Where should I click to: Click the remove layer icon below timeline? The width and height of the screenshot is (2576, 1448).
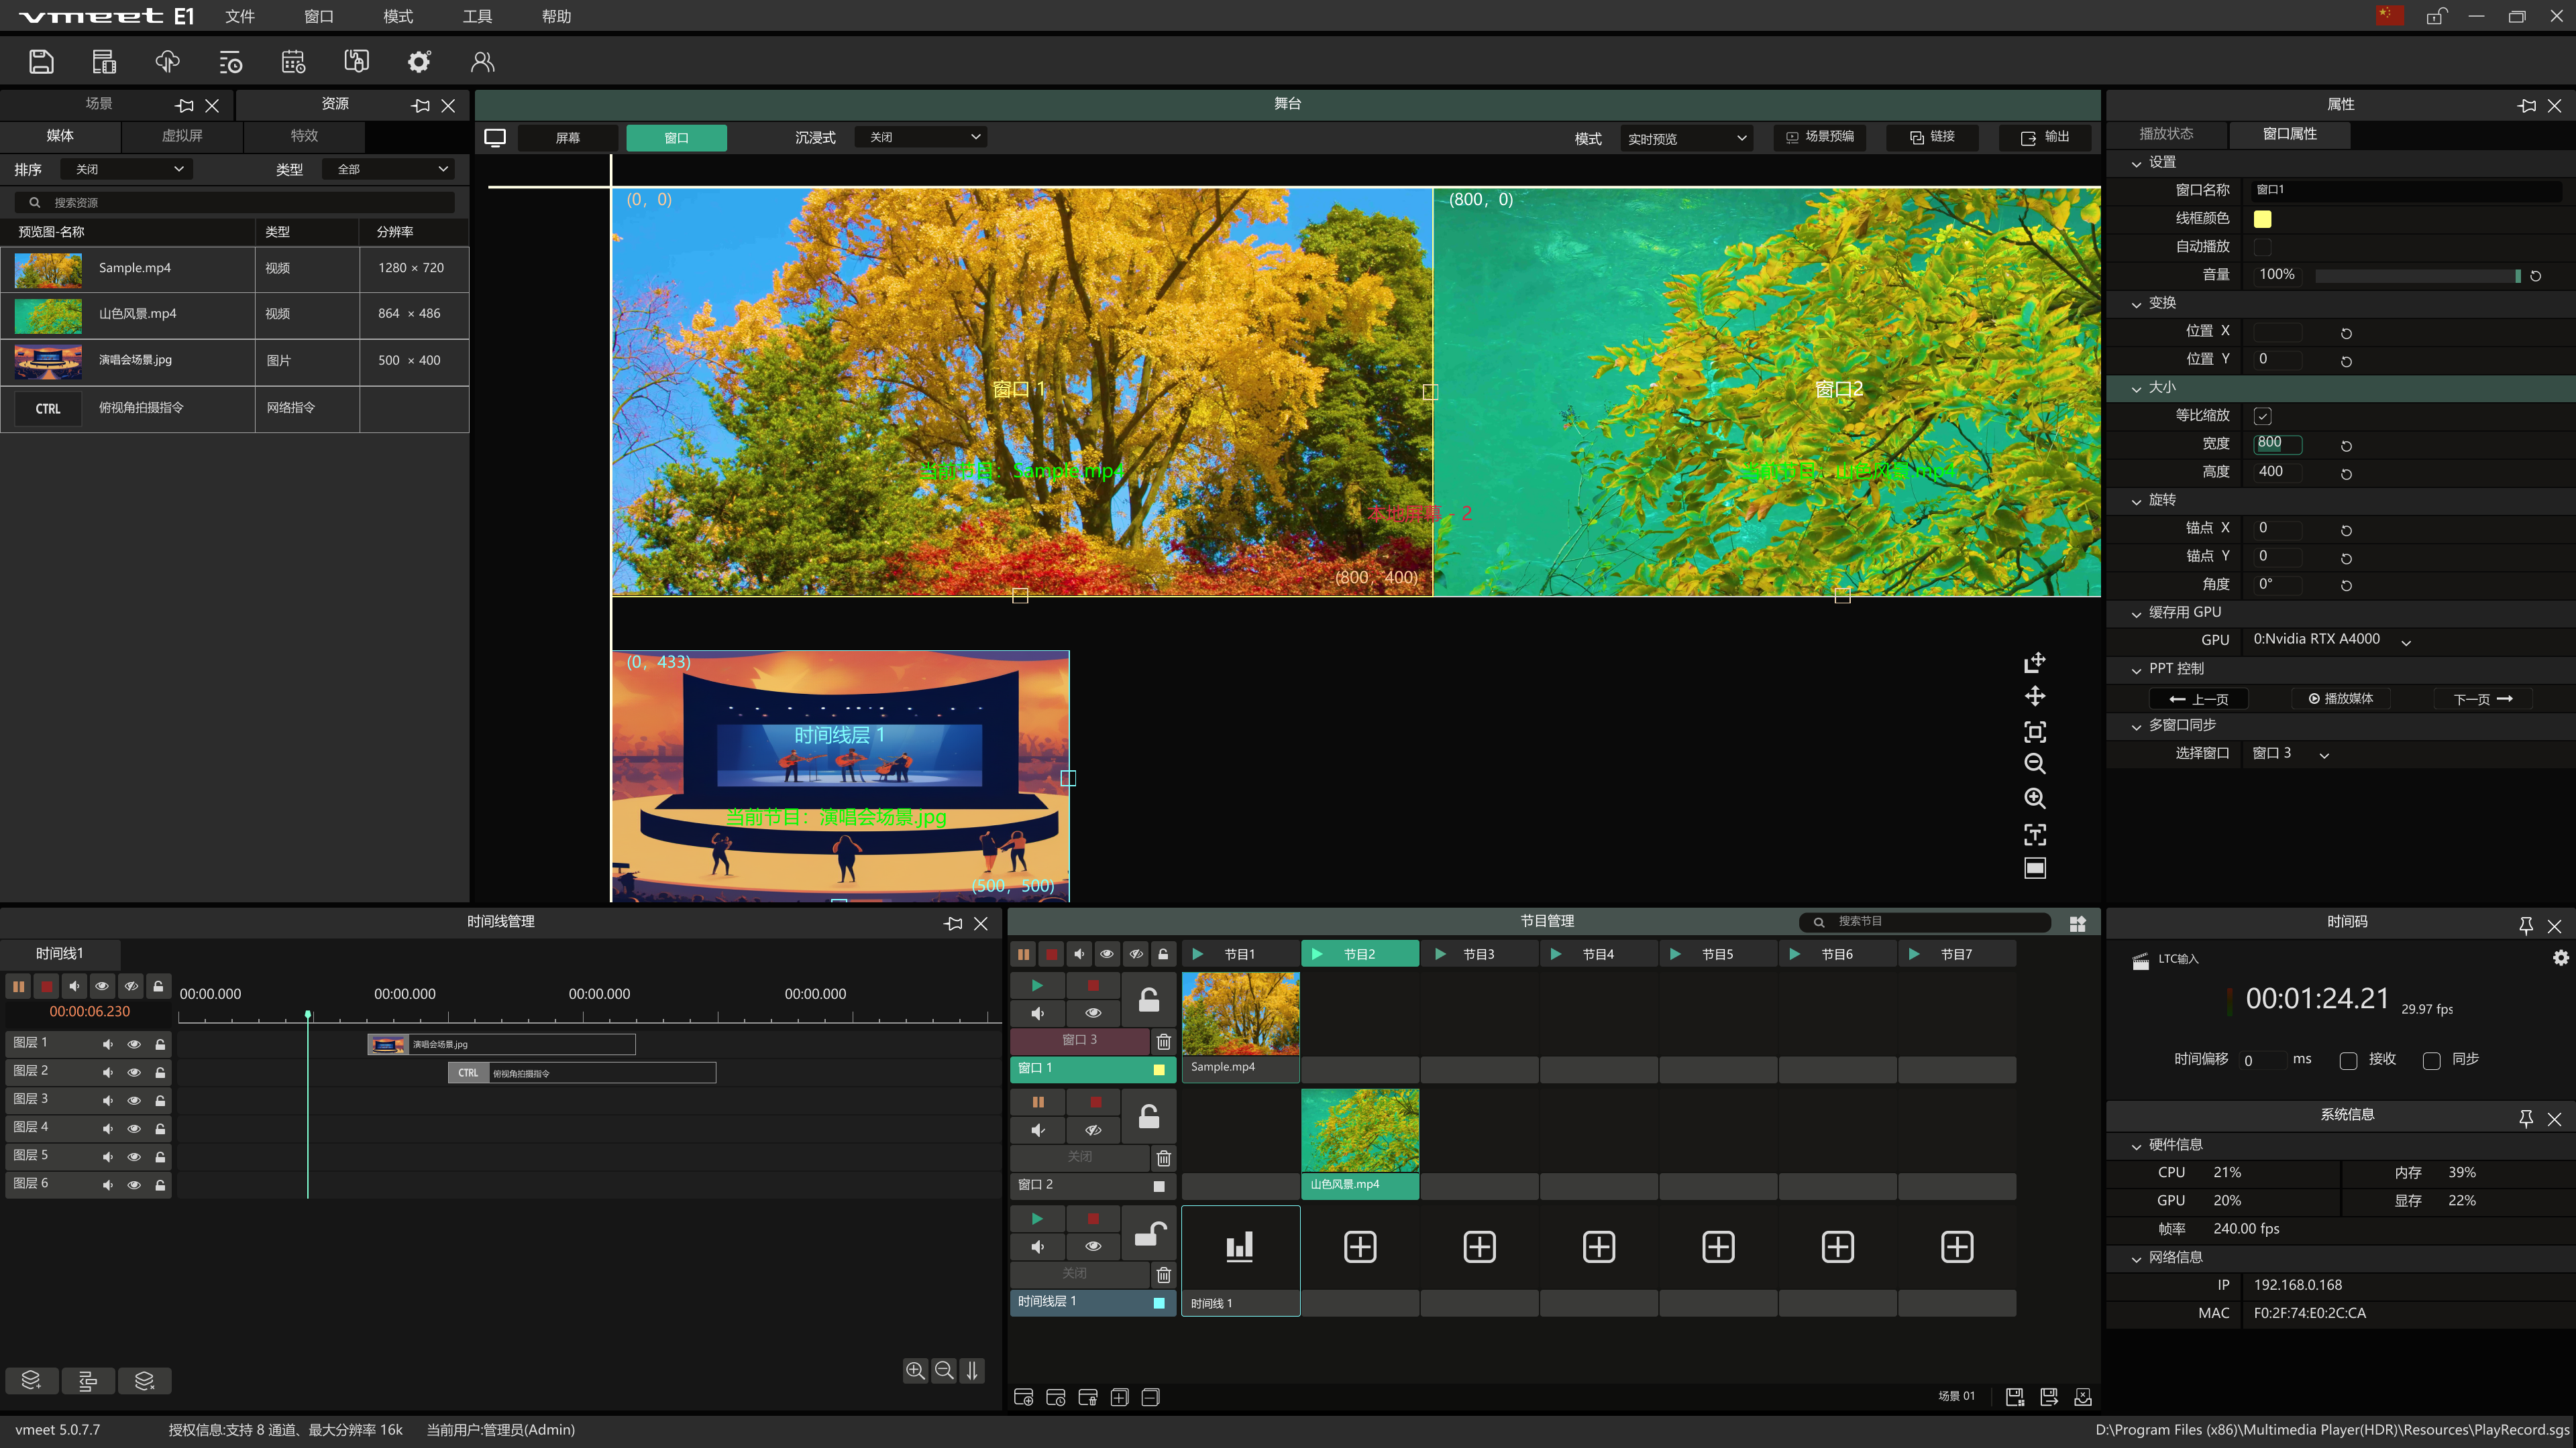[x=145, y=1381]
